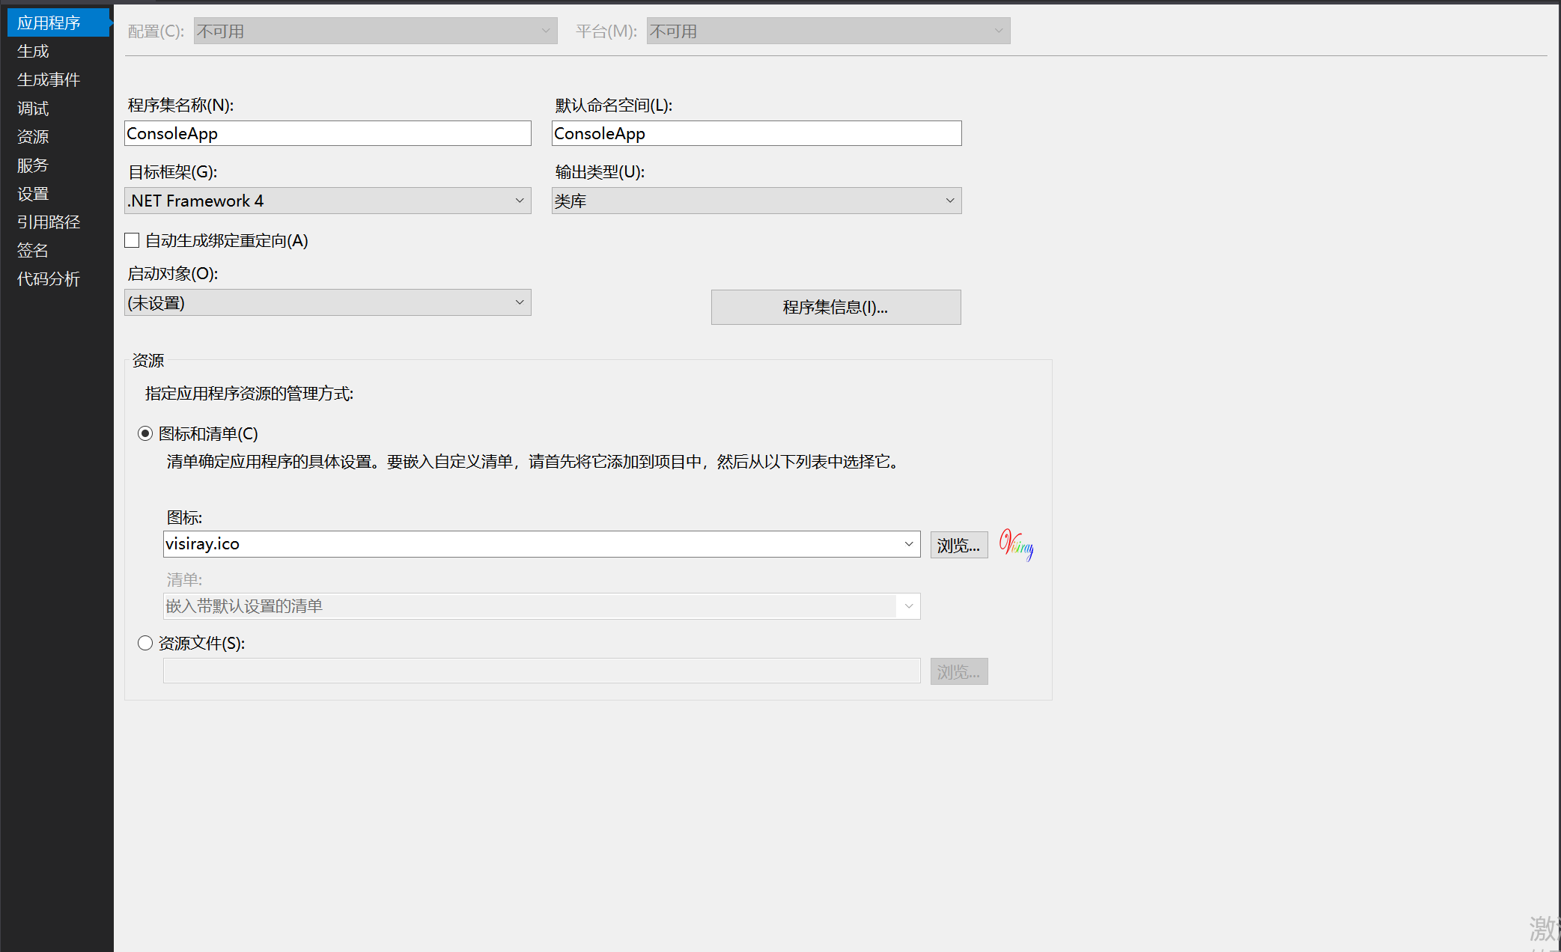Open the visiray.ico icon dropdown arrow
This screenshot has height=952, width=1561.
[908, 544]
